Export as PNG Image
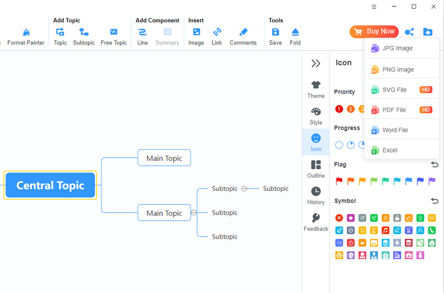This screenshot has height=293, width=444. point(402,69)
